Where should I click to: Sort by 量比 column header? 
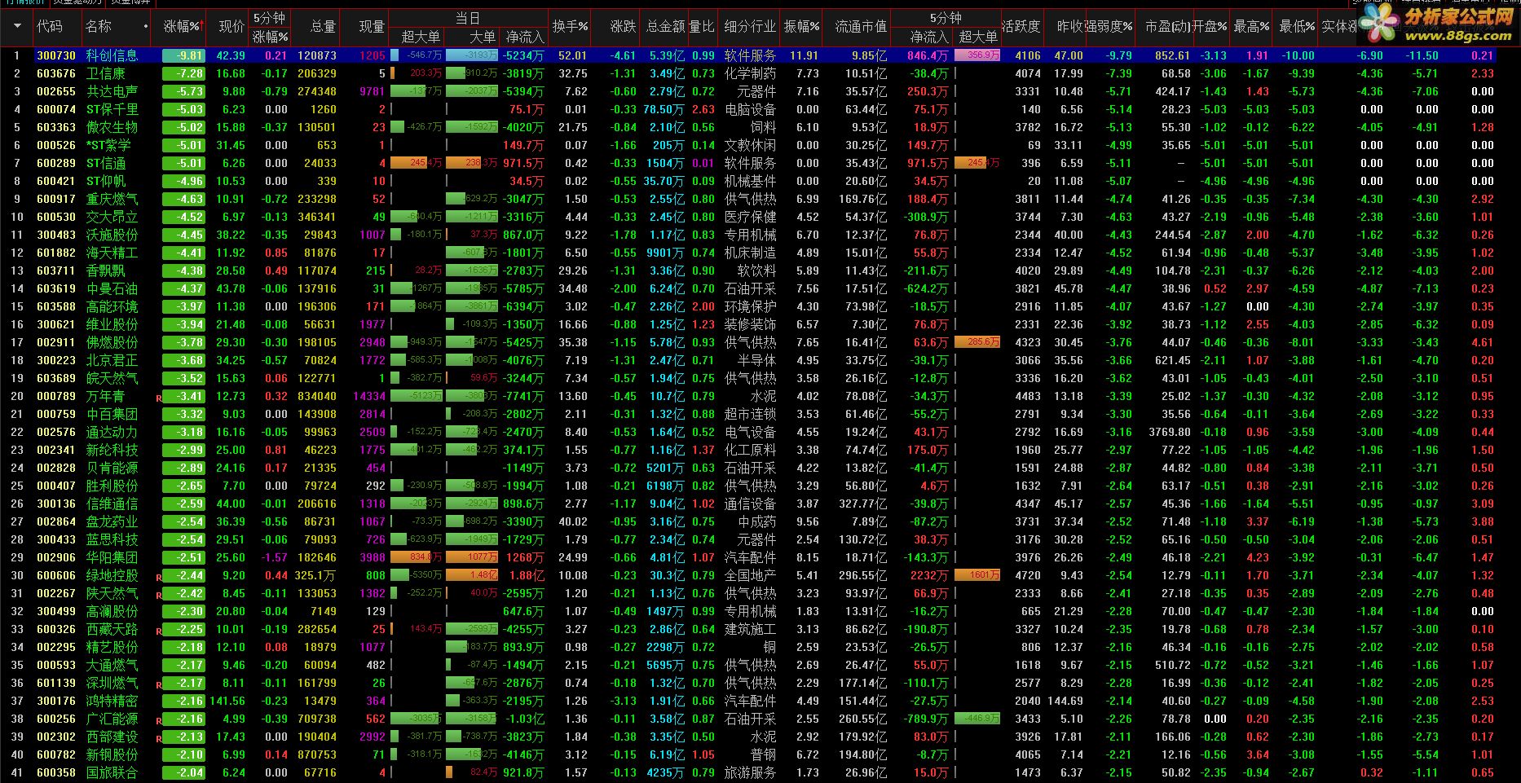point(702,27)
